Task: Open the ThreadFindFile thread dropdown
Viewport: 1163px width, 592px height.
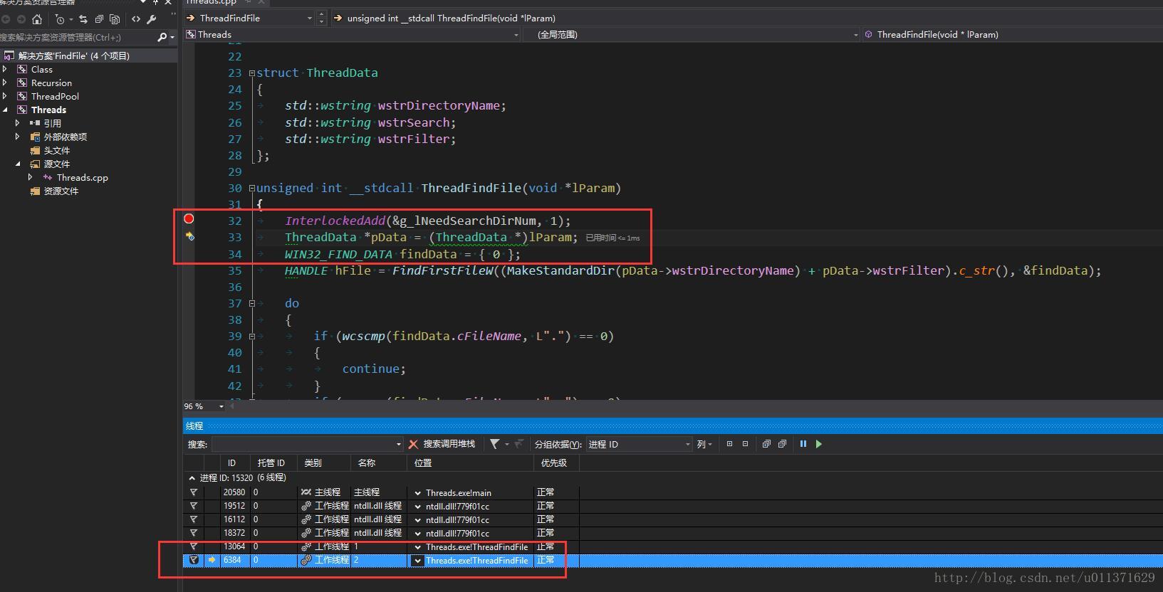Action: [x=310, y=18]
